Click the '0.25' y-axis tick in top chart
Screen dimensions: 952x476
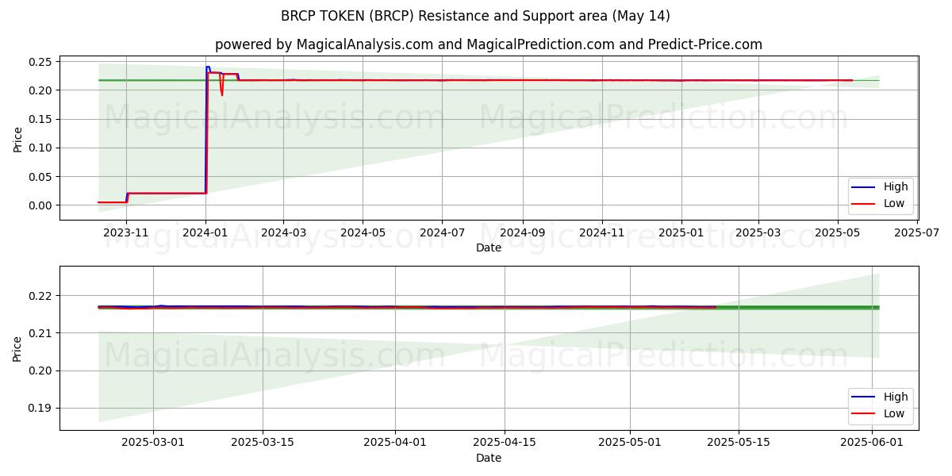point(42,62)
